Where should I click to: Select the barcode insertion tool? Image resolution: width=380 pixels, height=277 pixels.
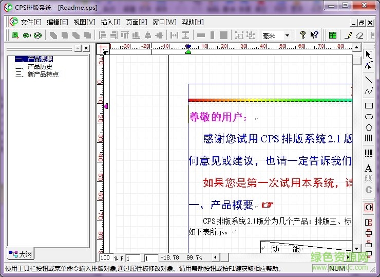(368, 153)
